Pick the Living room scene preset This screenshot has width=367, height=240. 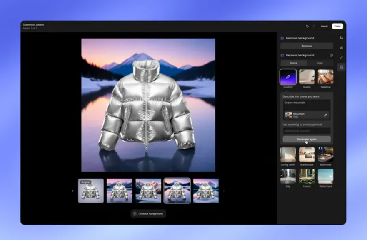click(288, 154)
